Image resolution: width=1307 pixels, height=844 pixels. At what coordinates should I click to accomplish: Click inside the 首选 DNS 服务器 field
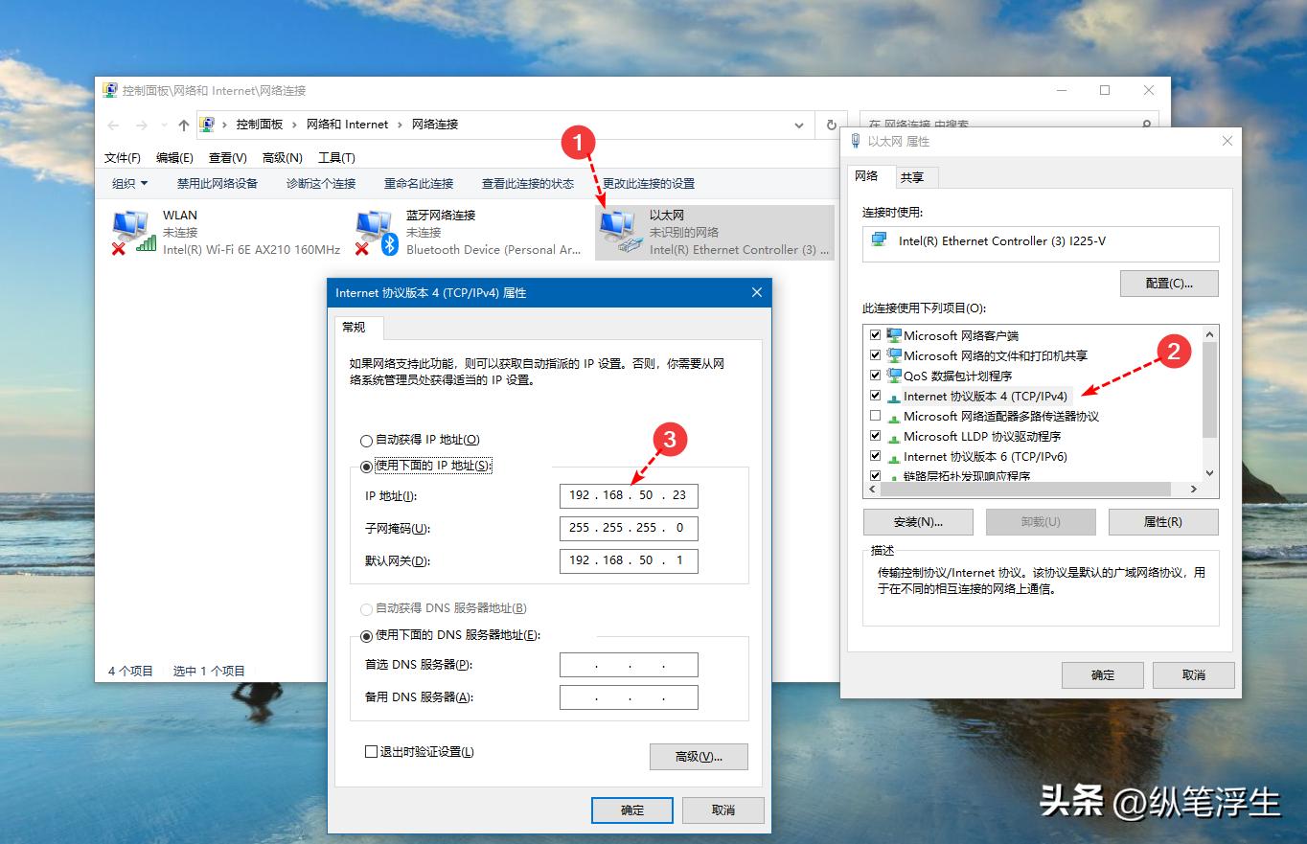628,664
